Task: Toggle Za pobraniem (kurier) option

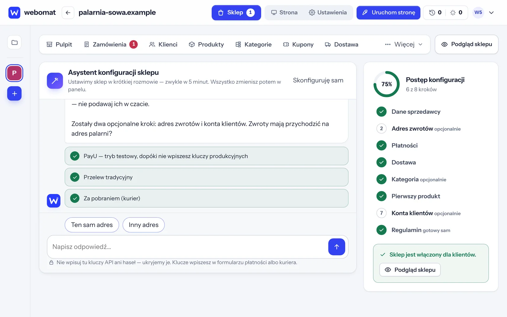Action: pyautogui.click(x=207, y=198)
